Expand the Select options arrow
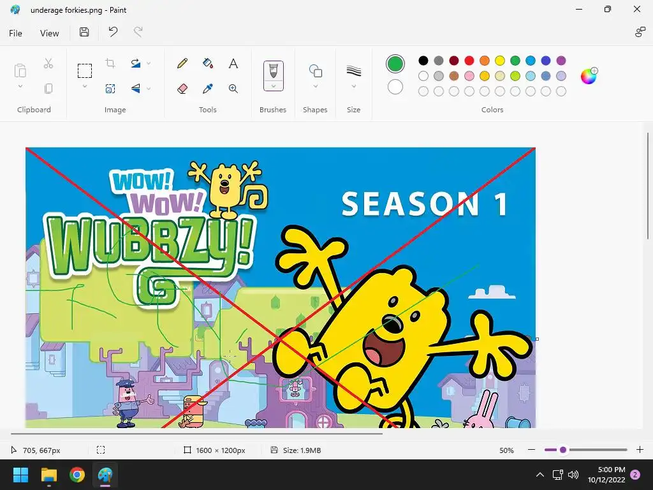Image resolution: width=653 pixels, height=490 pixels. [x=85, y=86]
